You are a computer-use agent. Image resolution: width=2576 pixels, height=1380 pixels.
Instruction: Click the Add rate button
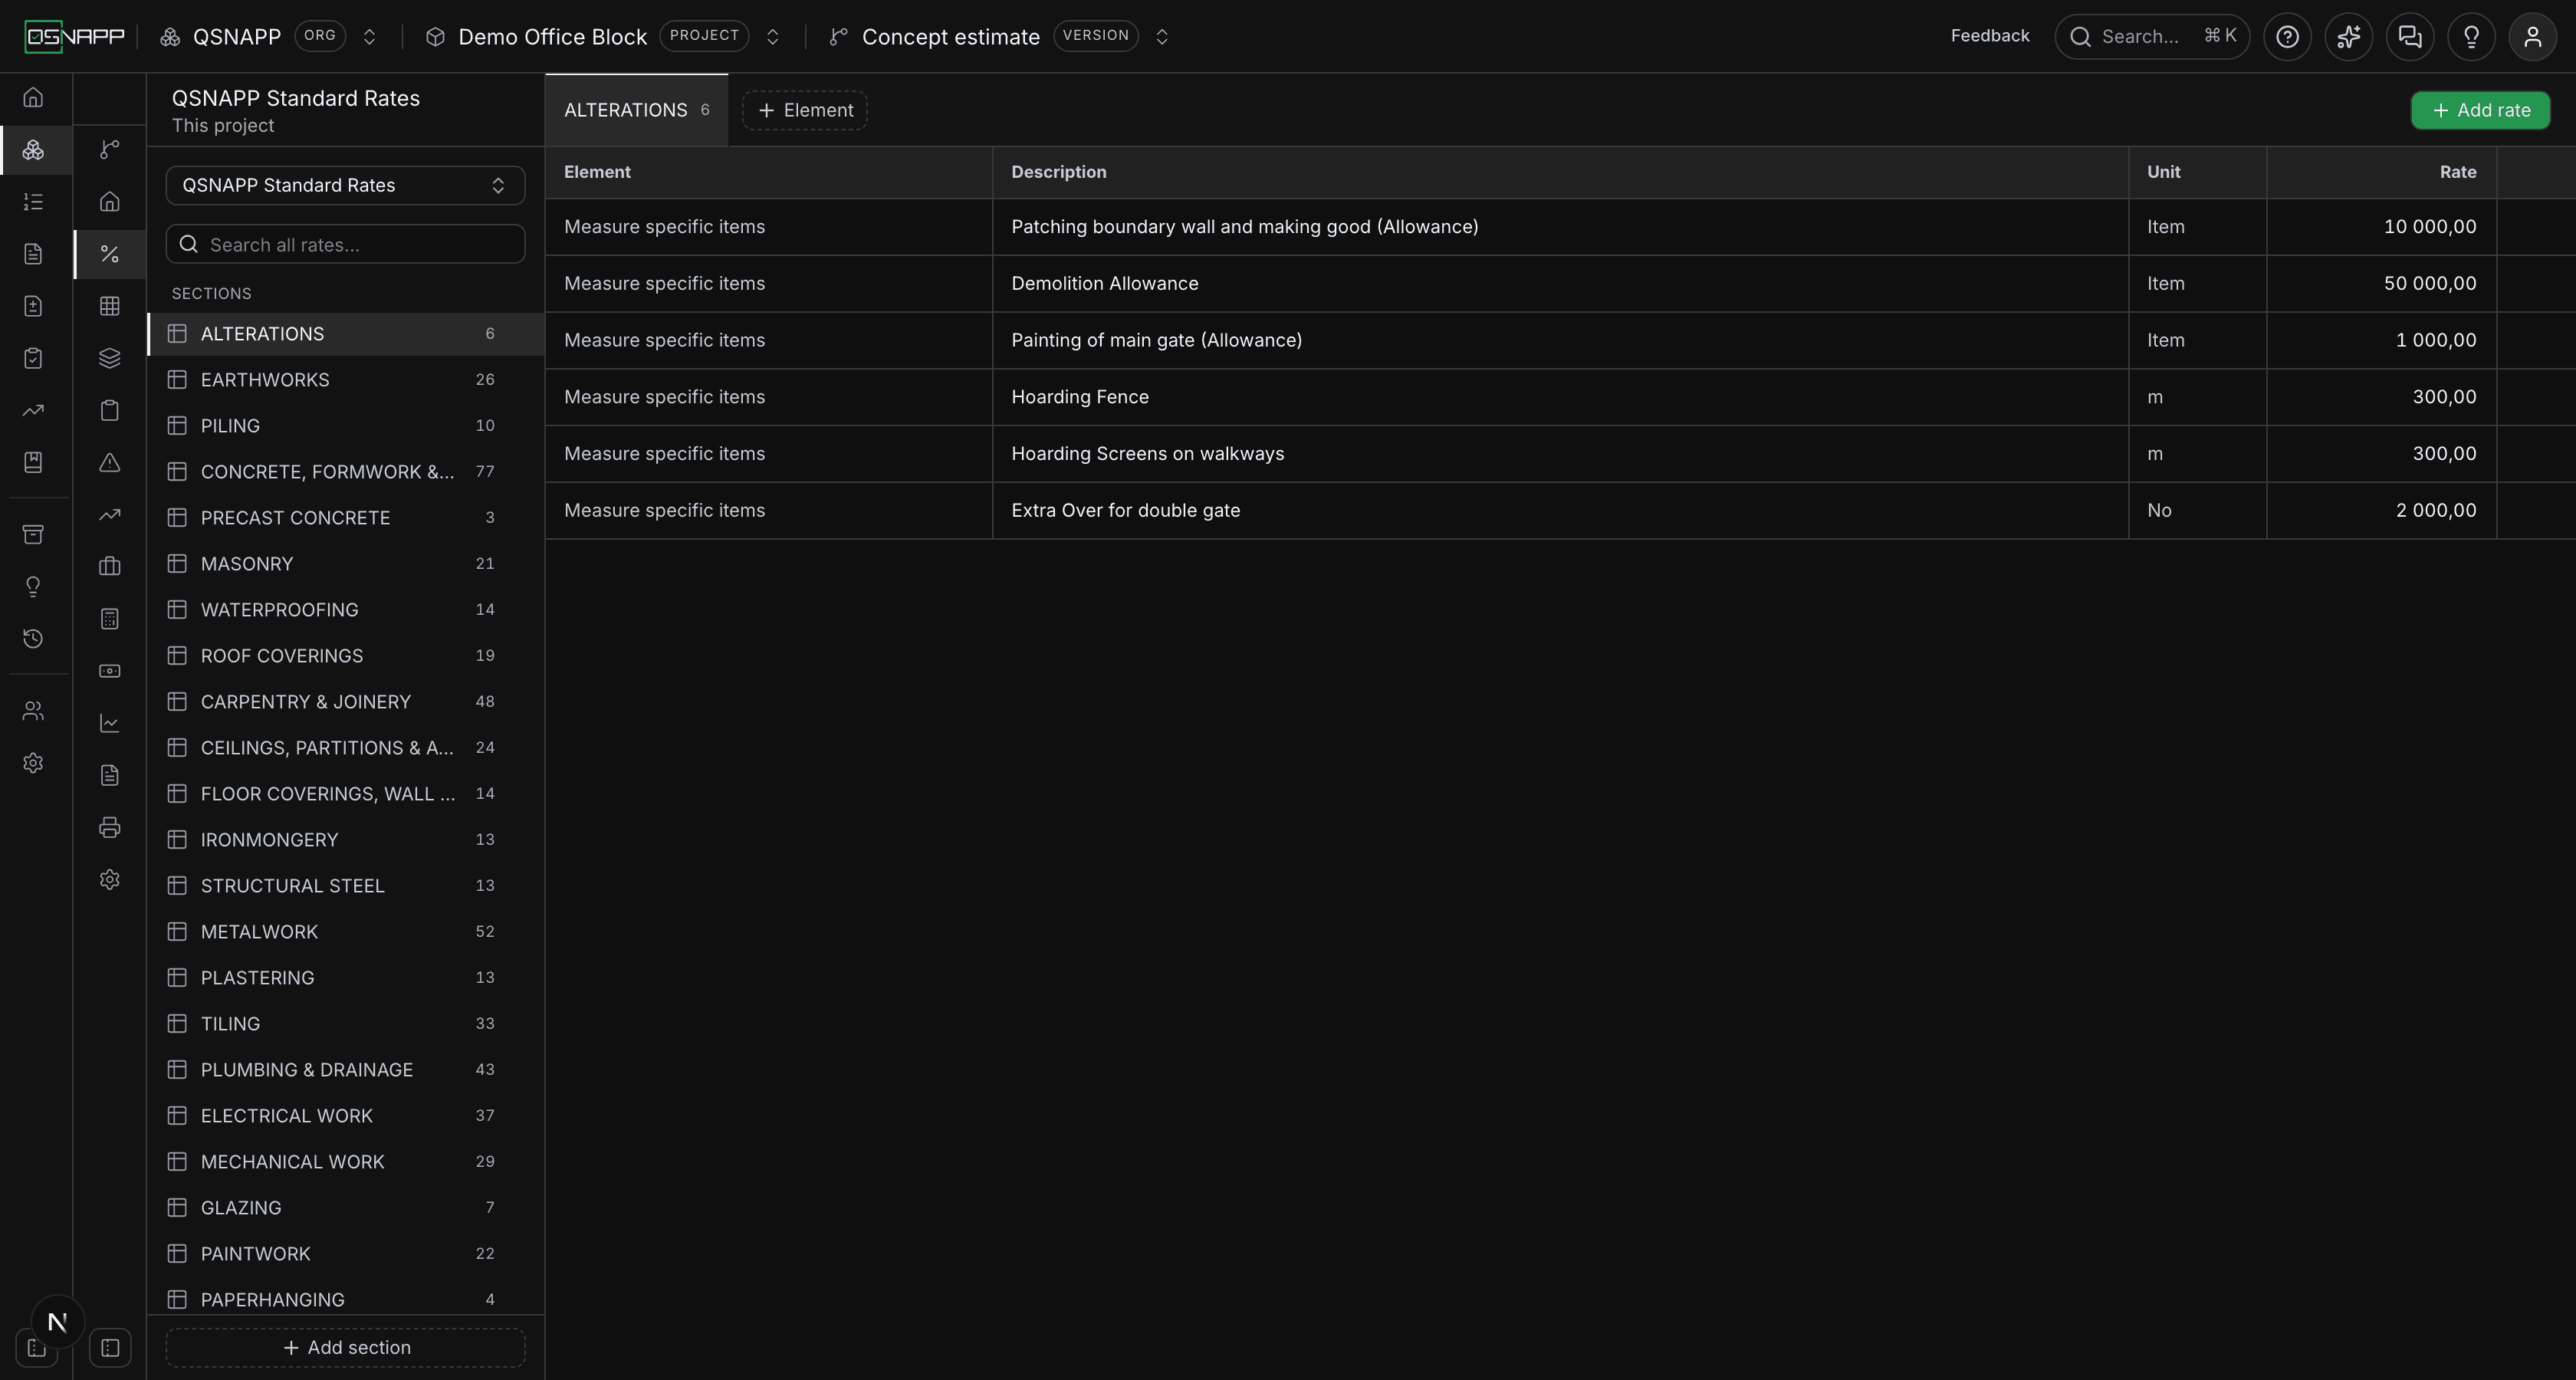coord(2480,110)
